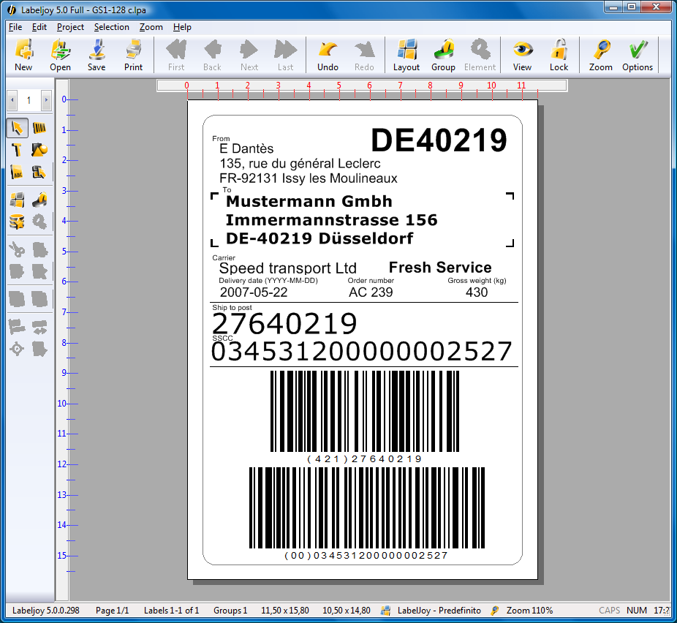Select the Speed transport Ltd carrier text
This screenshot has width=677, height=623.
[x=287, y=268]
